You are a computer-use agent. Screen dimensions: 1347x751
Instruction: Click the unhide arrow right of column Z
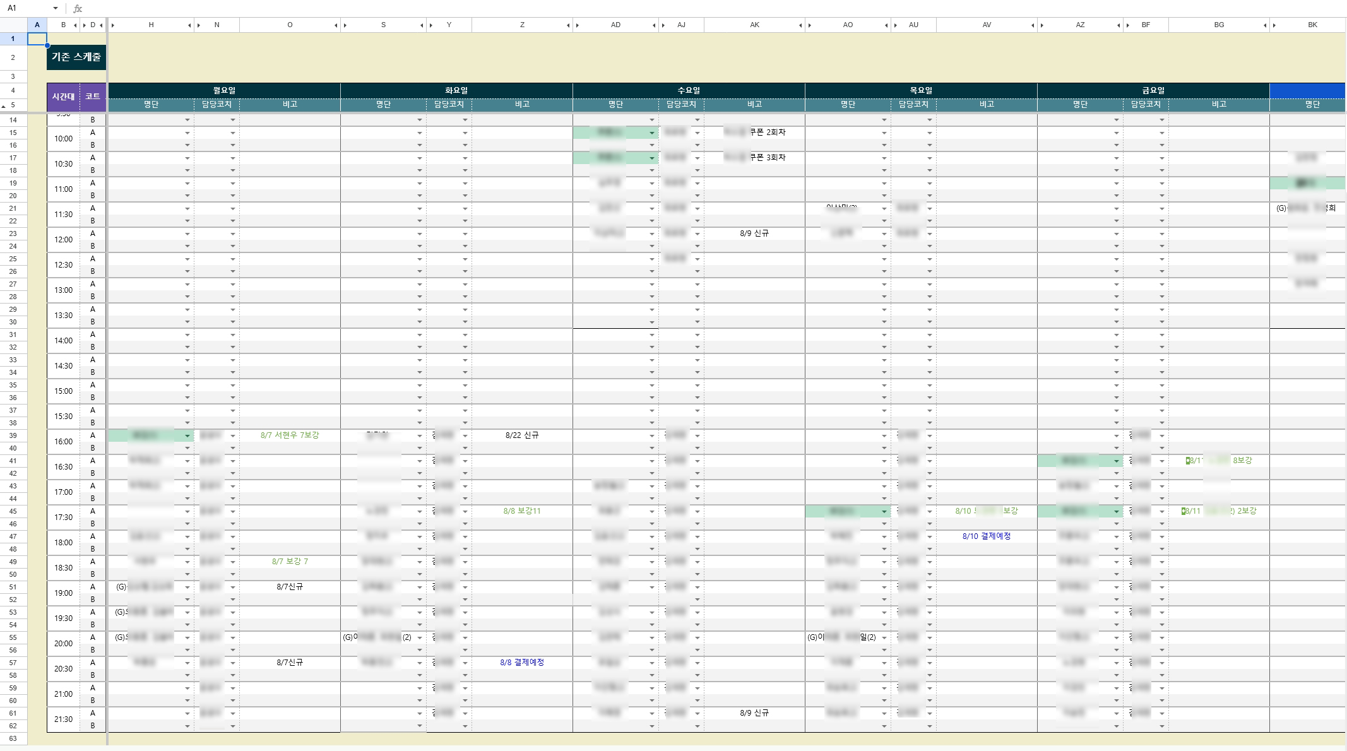(568, 25)
